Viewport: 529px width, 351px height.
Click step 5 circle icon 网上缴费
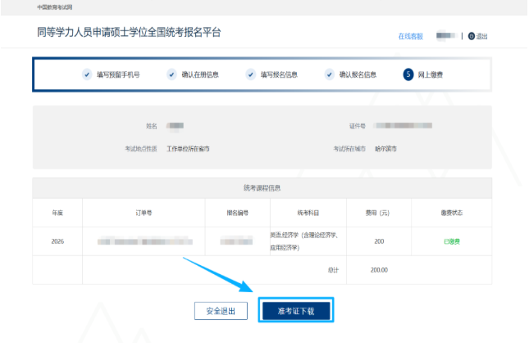tap(408, 74)
